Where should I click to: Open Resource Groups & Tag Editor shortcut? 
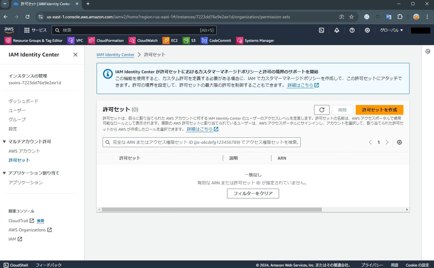pos(34,40)
